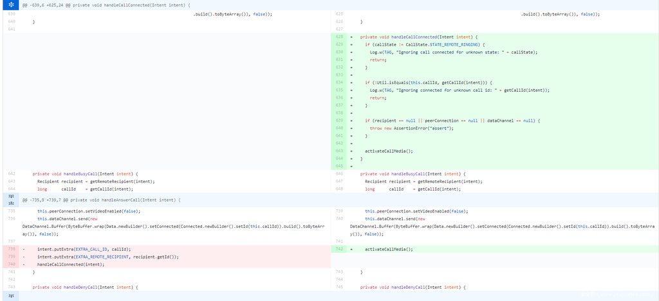Click added line number 630
The height and width of the screenshot is (301, 659).
[x=339, y=52]
